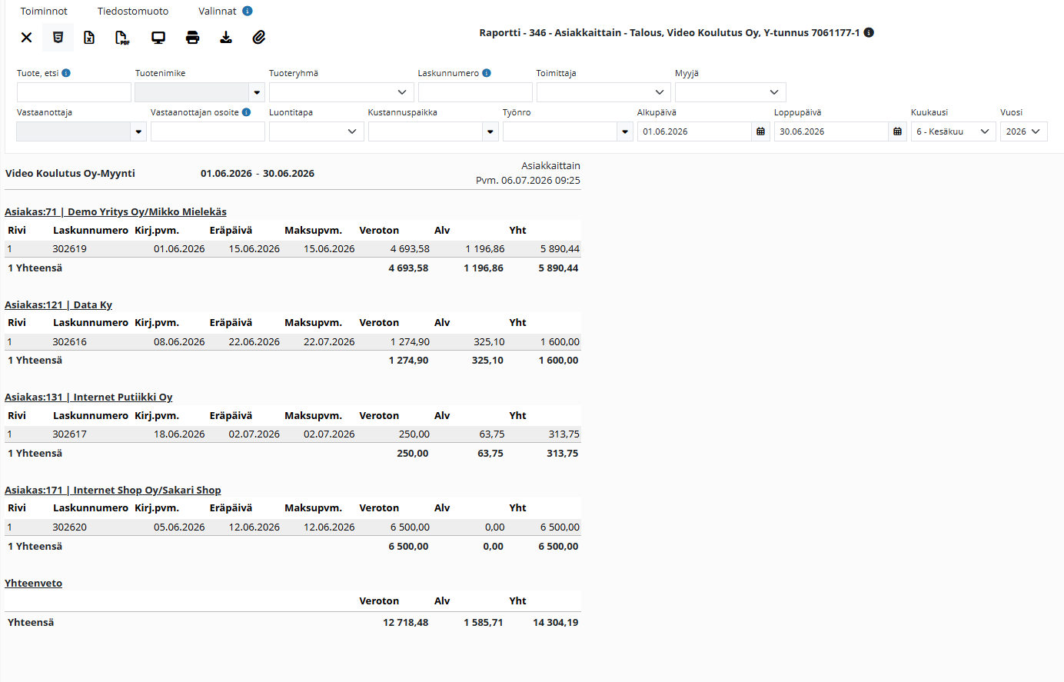Viewport: 1064px width, 682px height.
Task: Download the report file icon
Action: pyautogui.click(x=226, y=37)
